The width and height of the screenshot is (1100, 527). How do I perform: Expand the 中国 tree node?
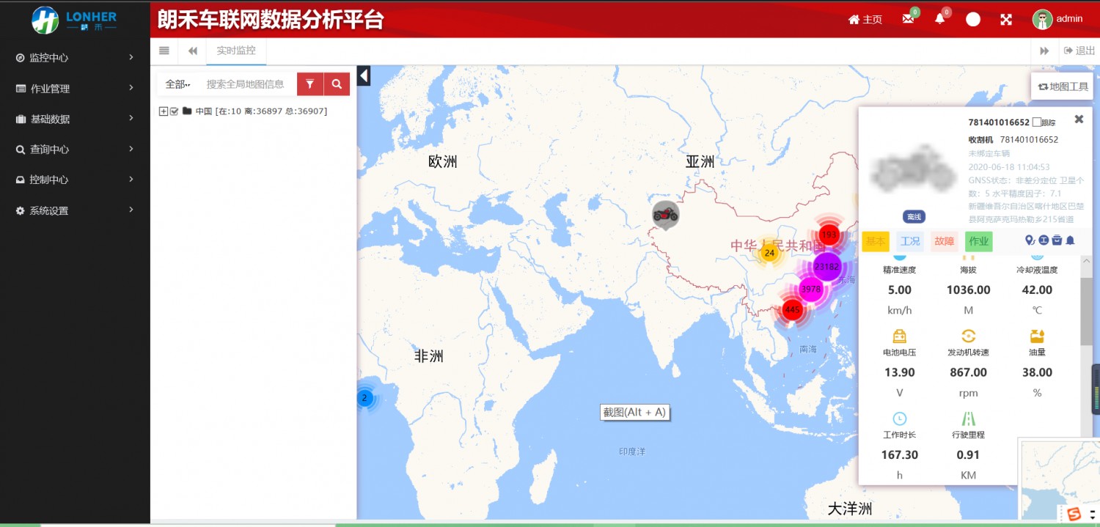coord(163,111)
